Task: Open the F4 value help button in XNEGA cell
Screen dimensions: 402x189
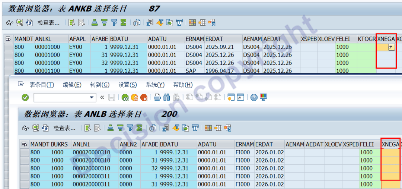Action: (391, 47)
